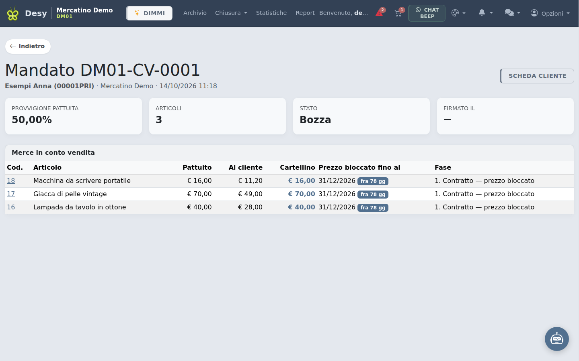Open the shopping cart icon
Image resolution: width=579 pixels, height=361 pixels.
click(x=398, y=13)
